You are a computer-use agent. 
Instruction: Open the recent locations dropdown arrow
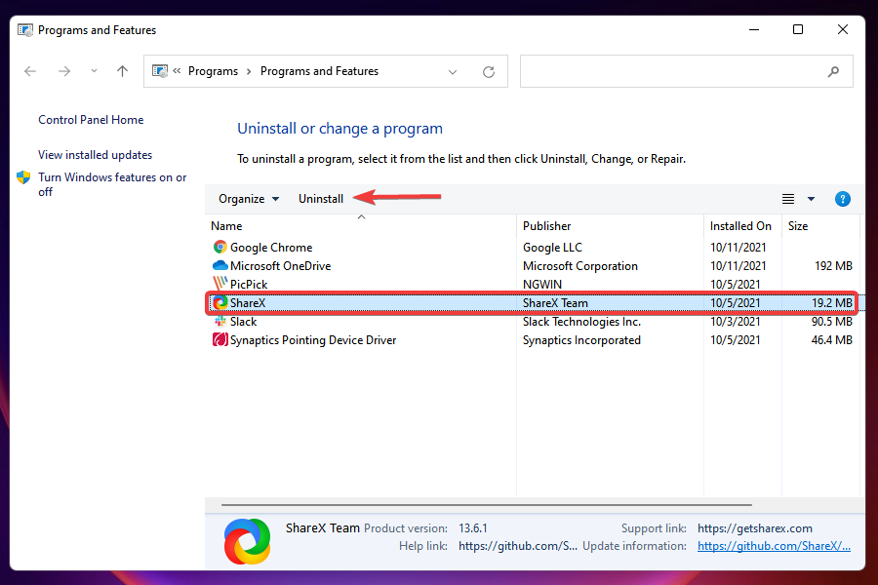coord(94,71)
